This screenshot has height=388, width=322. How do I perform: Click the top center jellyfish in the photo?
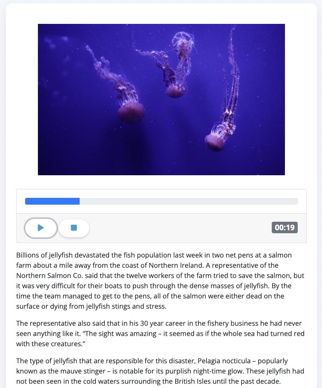tap(176, 90)
